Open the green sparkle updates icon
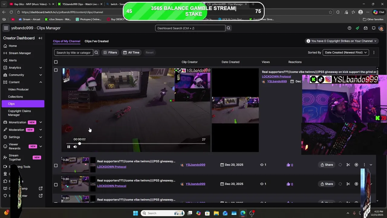 click(x=357, y=28)
